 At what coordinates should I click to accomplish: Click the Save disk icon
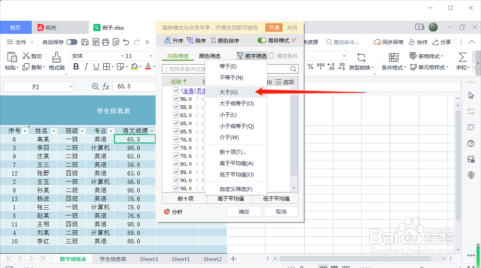85,42
